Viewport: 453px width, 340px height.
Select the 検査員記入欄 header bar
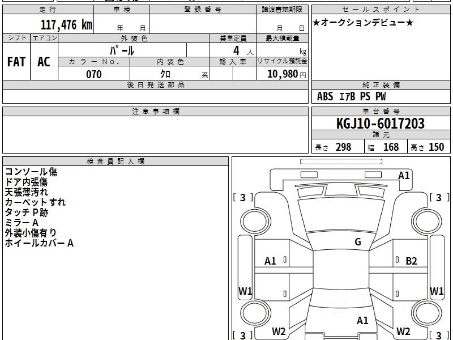(x=116, y=161)
